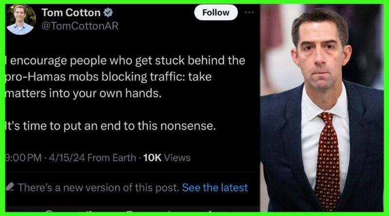Click the 9:00 PM timestamp
The width and height of the screenshot is (389, 216).
pyautogui.click(x=23, y=158)
